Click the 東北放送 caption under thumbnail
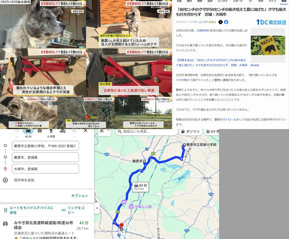This screenshot has width=289, height=239. tap(255, 65)
